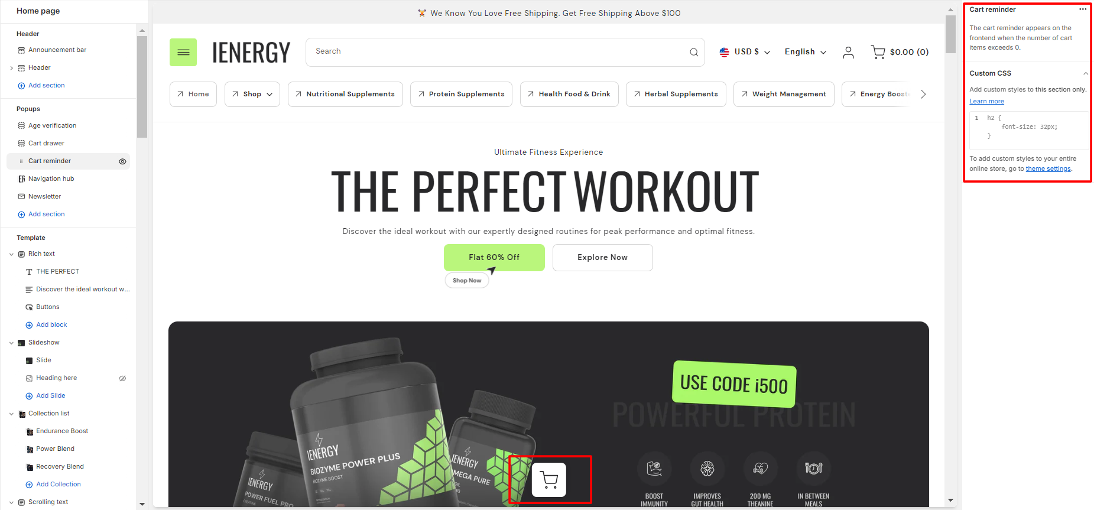The height and width of the screenshot is (510, 1094).
Task: Click the floating cart reminder icon
Action: point(549,479)
